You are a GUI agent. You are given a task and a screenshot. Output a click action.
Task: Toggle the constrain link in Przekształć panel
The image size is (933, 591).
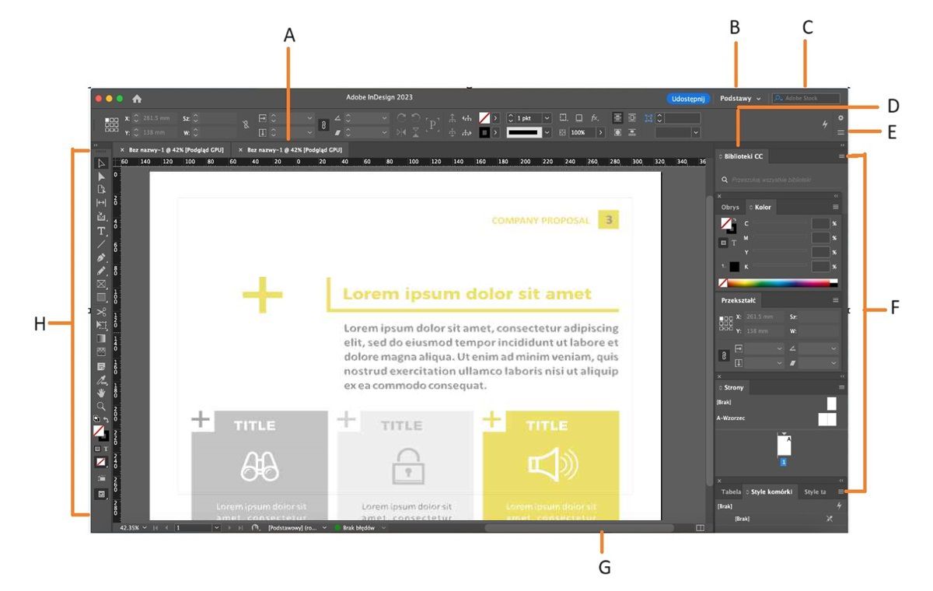click(x=724, y=355)
